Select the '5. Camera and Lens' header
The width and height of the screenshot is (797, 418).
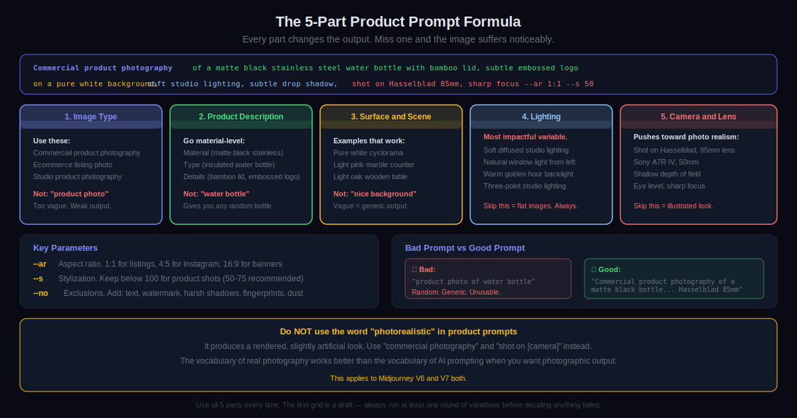[698, 117]
